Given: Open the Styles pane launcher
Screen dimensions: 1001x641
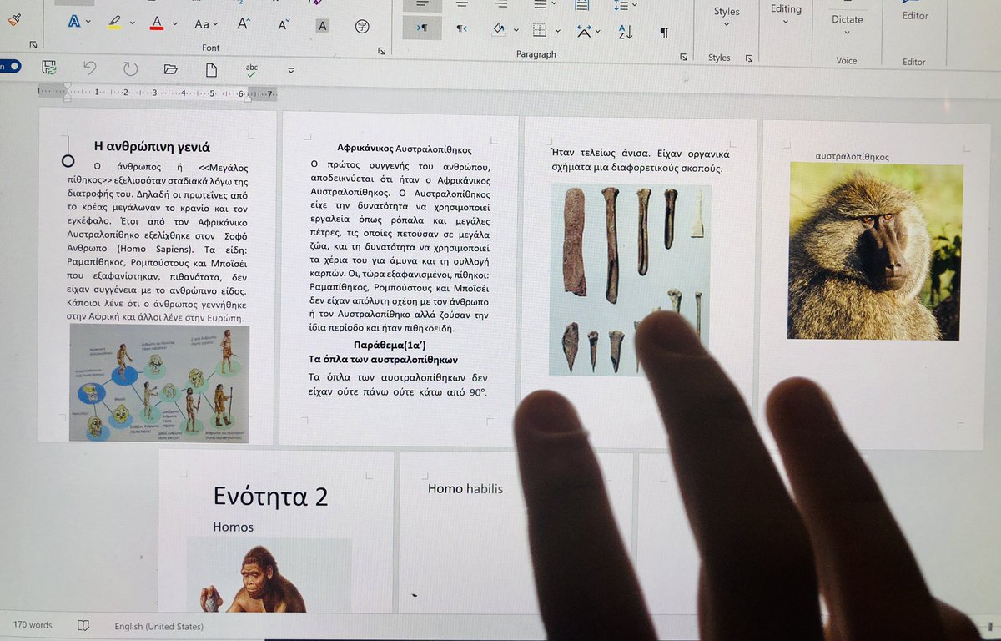Looking at the screenshot, I should point(749,58).
